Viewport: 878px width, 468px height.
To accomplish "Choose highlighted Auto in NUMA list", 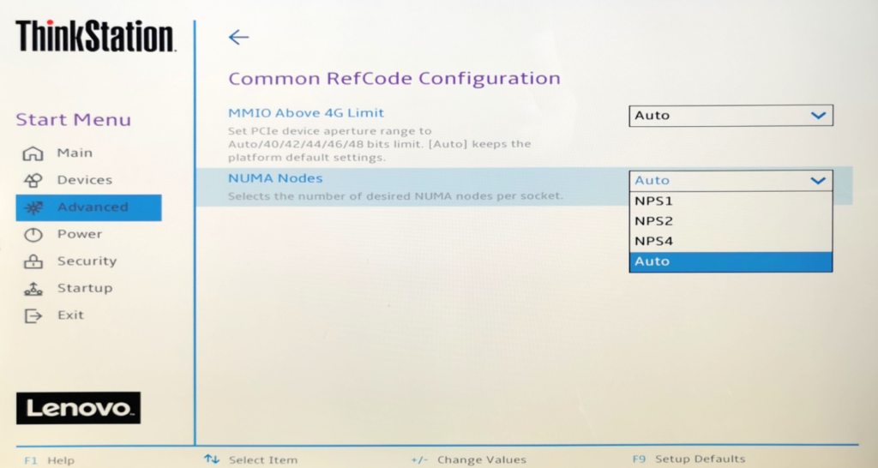I will [x=731, y=261].
